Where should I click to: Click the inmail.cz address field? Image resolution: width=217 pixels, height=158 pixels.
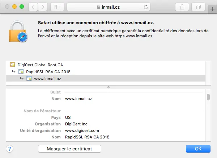[109, 7]
